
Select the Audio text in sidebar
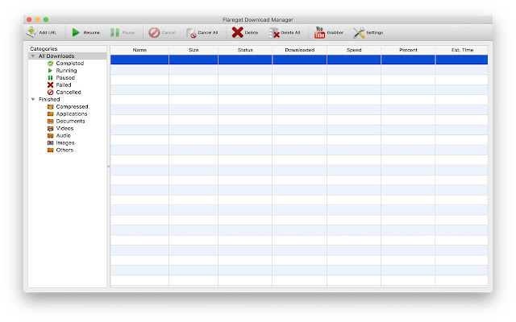[x=63, y=135]
